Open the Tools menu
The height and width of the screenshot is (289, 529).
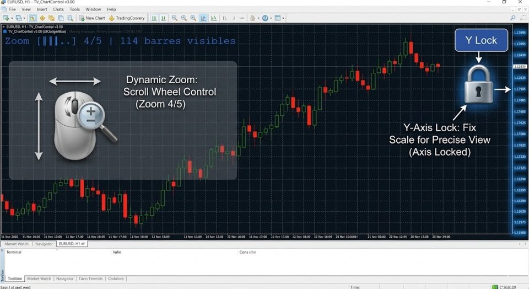[74, 9]
